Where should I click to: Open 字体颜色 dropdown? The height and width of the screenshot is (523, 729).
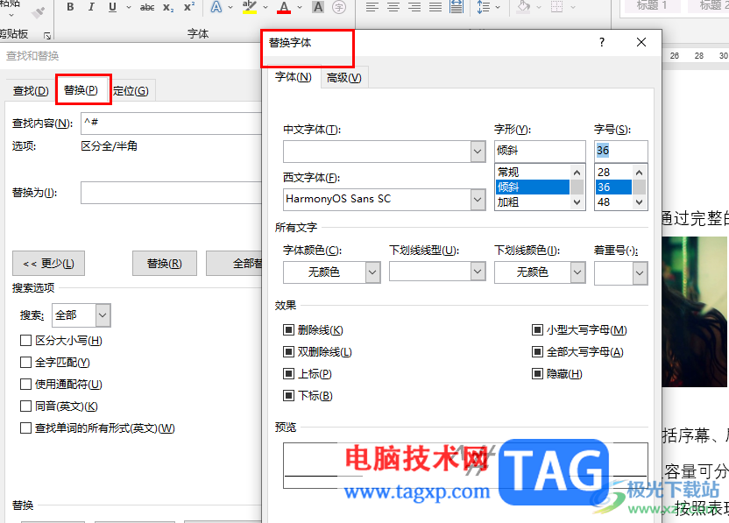click(x=372, y=272)
